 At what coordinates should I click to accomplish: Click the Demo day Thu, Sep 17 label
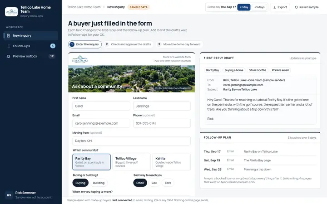point(222,7)
